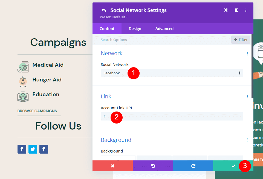Click the Filter button next to Search Options
The height and width of the screenshot is (179, 263).
point(241,40)
